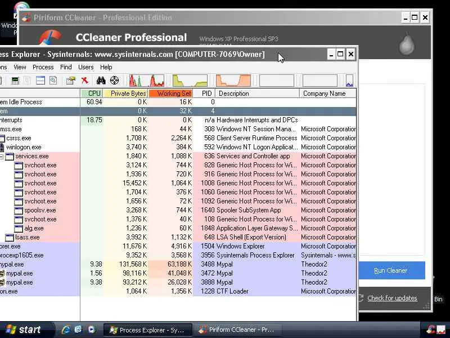Open System Information toolbar icon

[x=15, y=81]
